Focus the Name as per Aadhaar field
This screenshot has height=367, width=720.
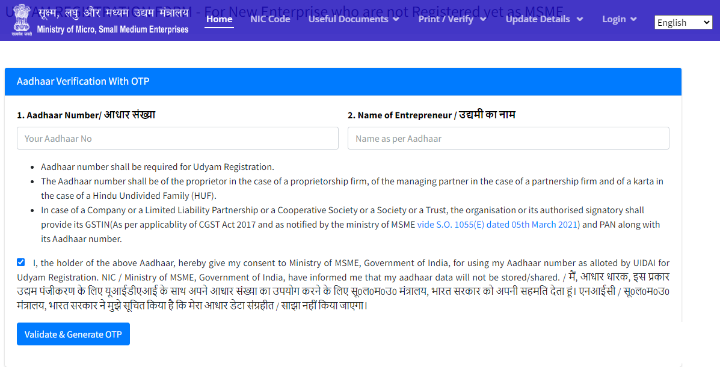tap(508, 139)
